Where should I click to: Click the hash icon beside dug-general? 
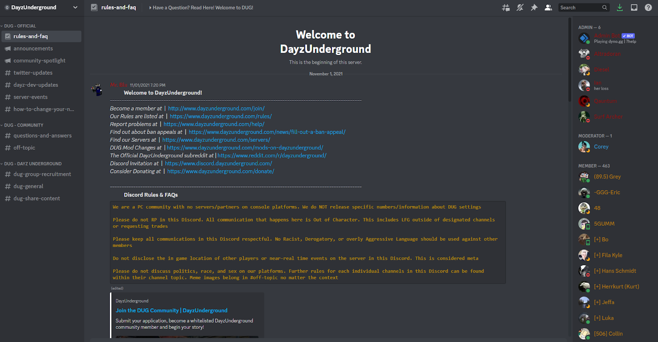pyautogui.click(x=7, y=186)
